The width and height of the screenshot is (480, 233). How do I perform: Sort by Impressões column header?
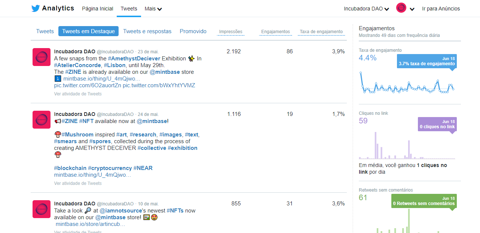click(x=230, y=32)
